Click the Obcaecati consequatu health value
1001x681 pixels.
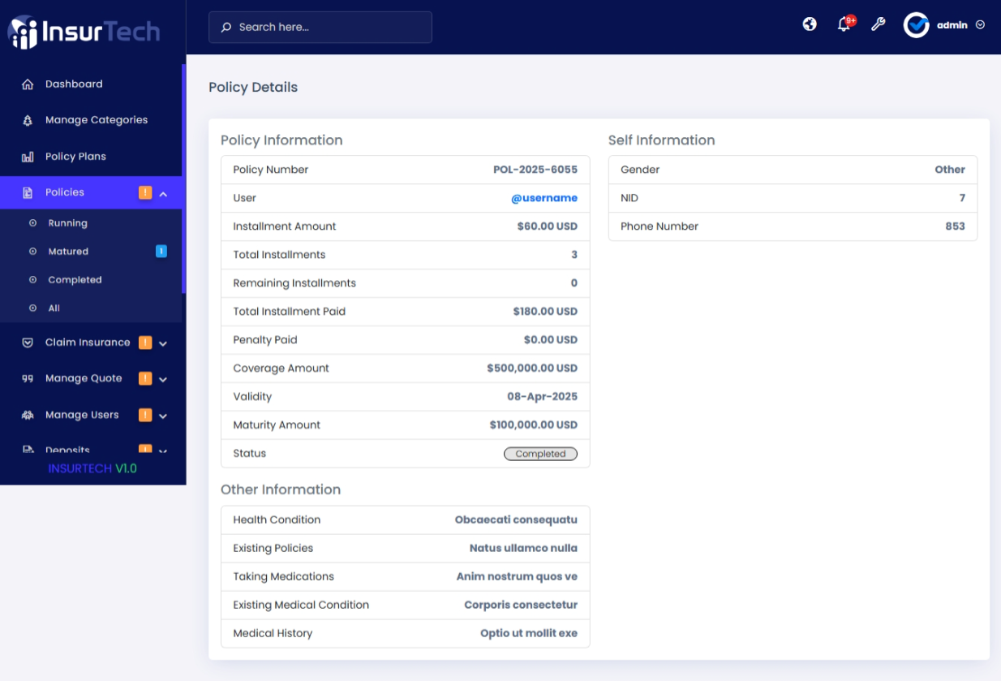click(x=516, y=519)
